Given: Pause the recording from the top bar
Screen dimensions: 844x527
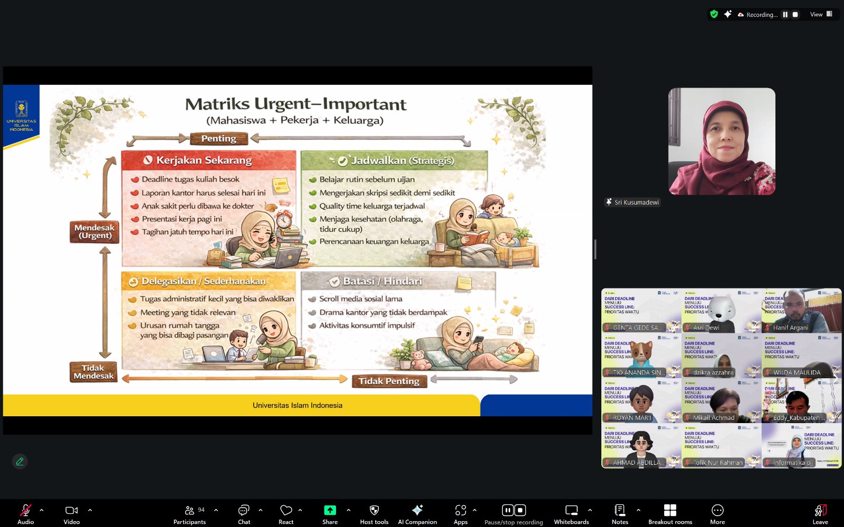Looking at the screenshot, I should coord(785,15).
